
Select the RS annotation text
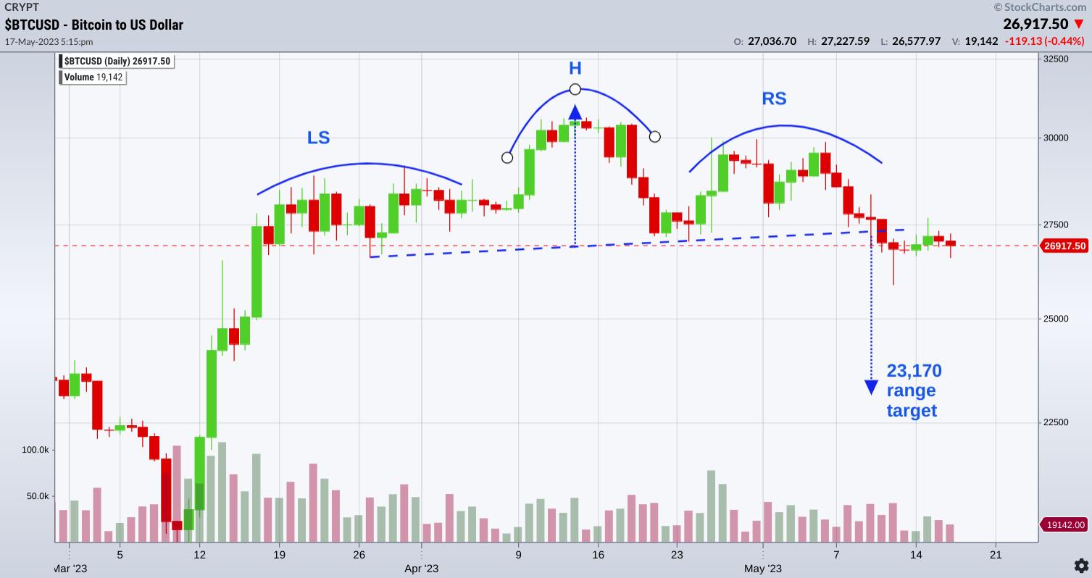tap(774, 99)
